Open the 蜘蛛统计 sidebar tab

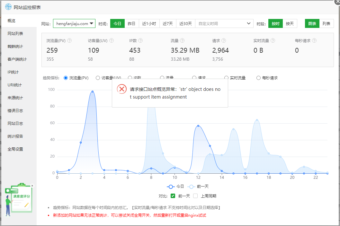(x=19, y=46)
